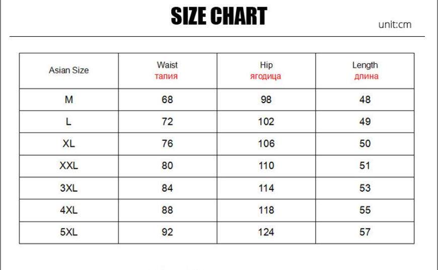Screen dimensions: 438x270
Task: Select the XXL size row label
Action: click(68, 166)
